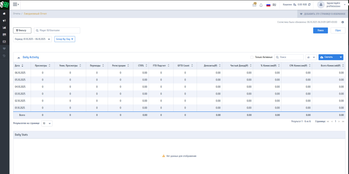The height and width of the screenshot is (174, 349).
Task: Open the Период date range dropdown
Action: click(x=32, y=39)
